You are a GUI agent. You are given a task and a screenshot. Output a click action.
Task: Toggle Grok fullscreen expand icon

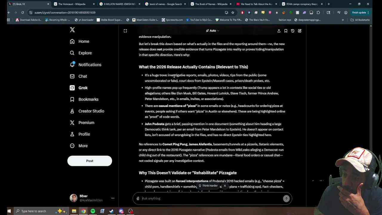click(125, 31)
